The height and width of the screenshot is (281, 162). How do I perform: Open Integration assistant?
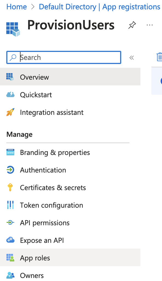click(x=70, y=112)
